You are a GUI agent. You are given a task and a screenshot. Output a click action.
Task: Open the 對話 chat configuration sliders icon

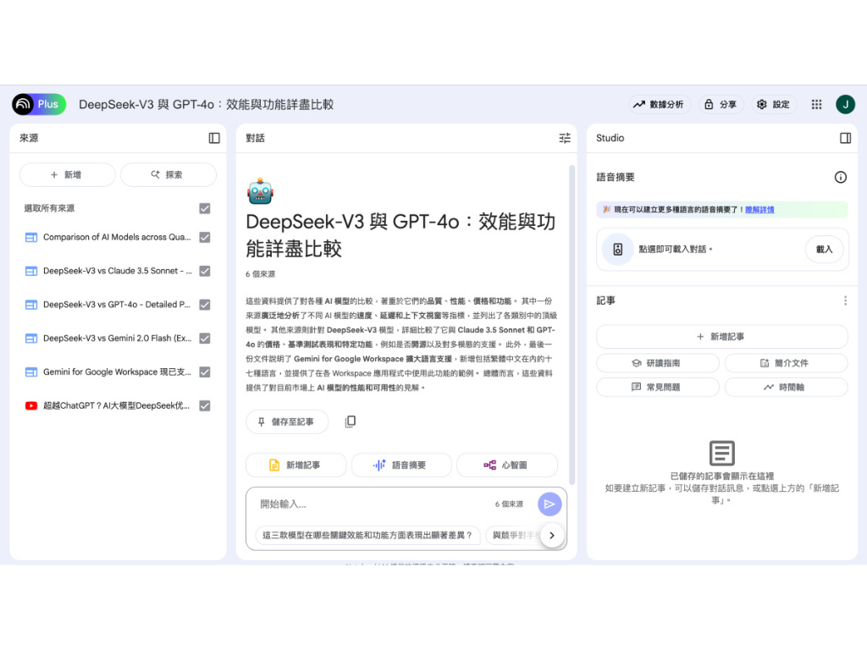point(564,138)
